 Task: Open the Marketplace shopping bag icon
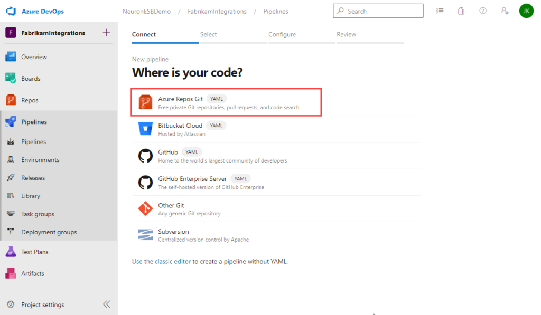(461, 11)
